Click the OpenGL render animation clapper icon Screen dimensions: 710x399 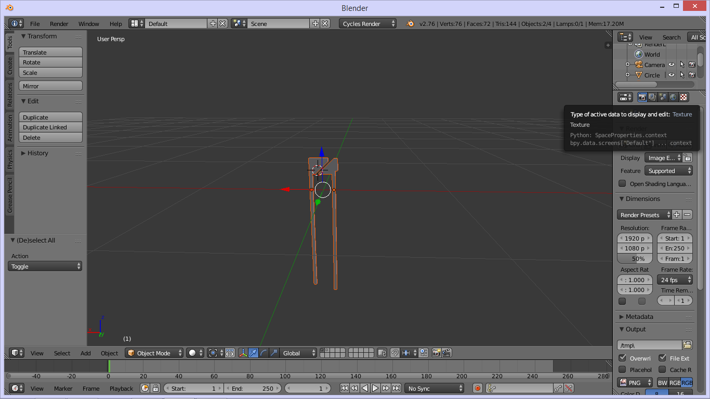click(x=446, y=353)
